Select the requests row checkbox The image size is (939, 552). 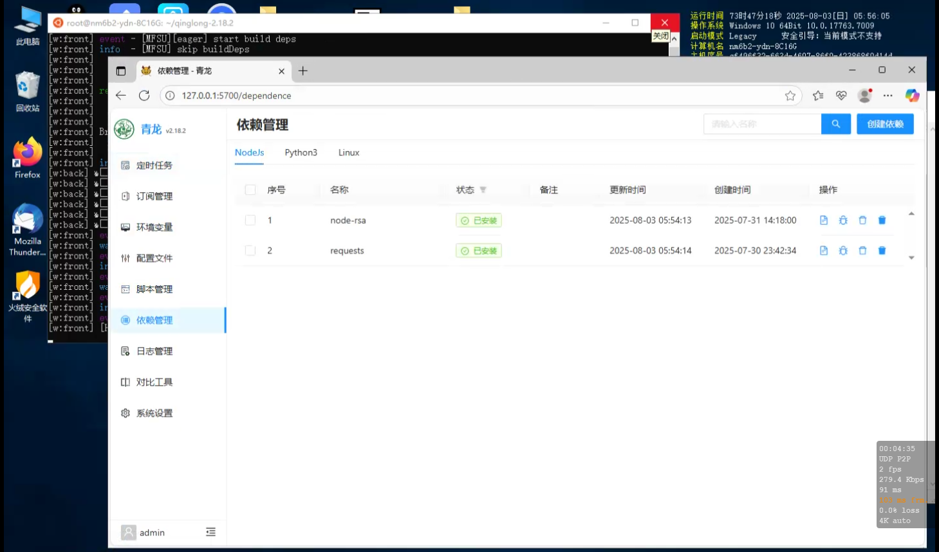(x=250, y=251)
